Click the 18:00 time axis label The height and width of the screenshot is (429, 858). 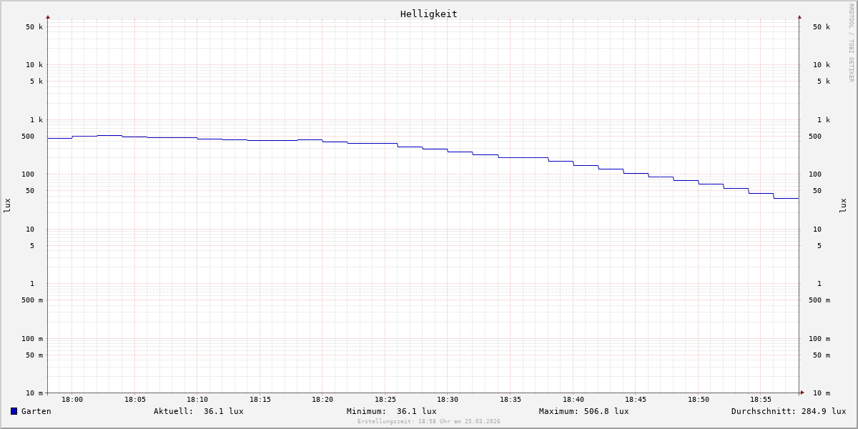click(x=72, y=400)
